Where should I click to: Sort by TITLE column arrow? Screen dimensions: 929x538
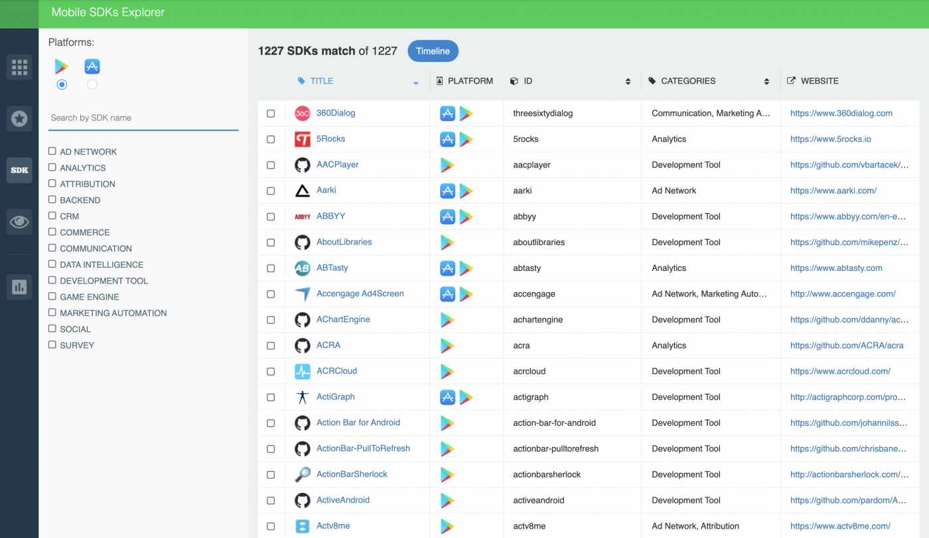416,83
